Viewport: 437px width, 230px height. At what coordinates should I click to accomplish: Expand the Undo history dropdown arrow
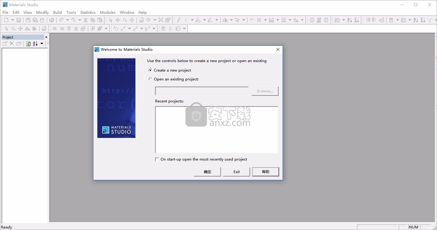pyautogui.click(x=67, y=20)
